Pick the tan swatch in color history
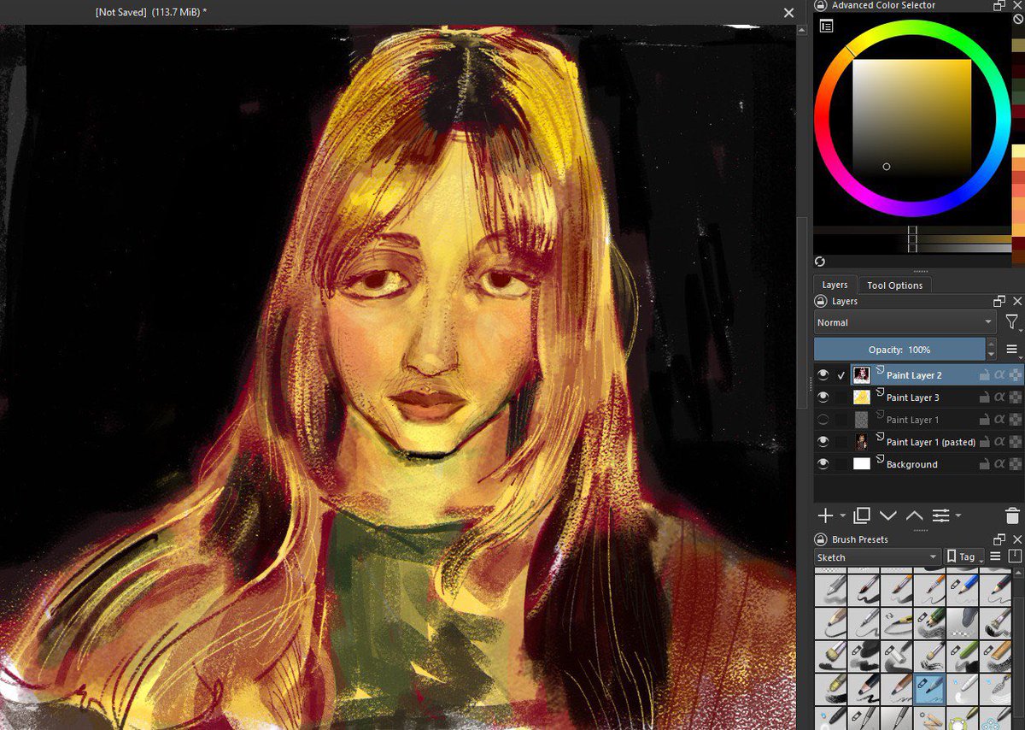 pos(1018,44)
